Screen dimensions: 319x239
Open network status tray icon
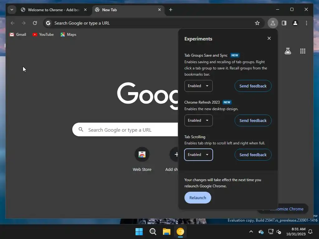(271, 232)
